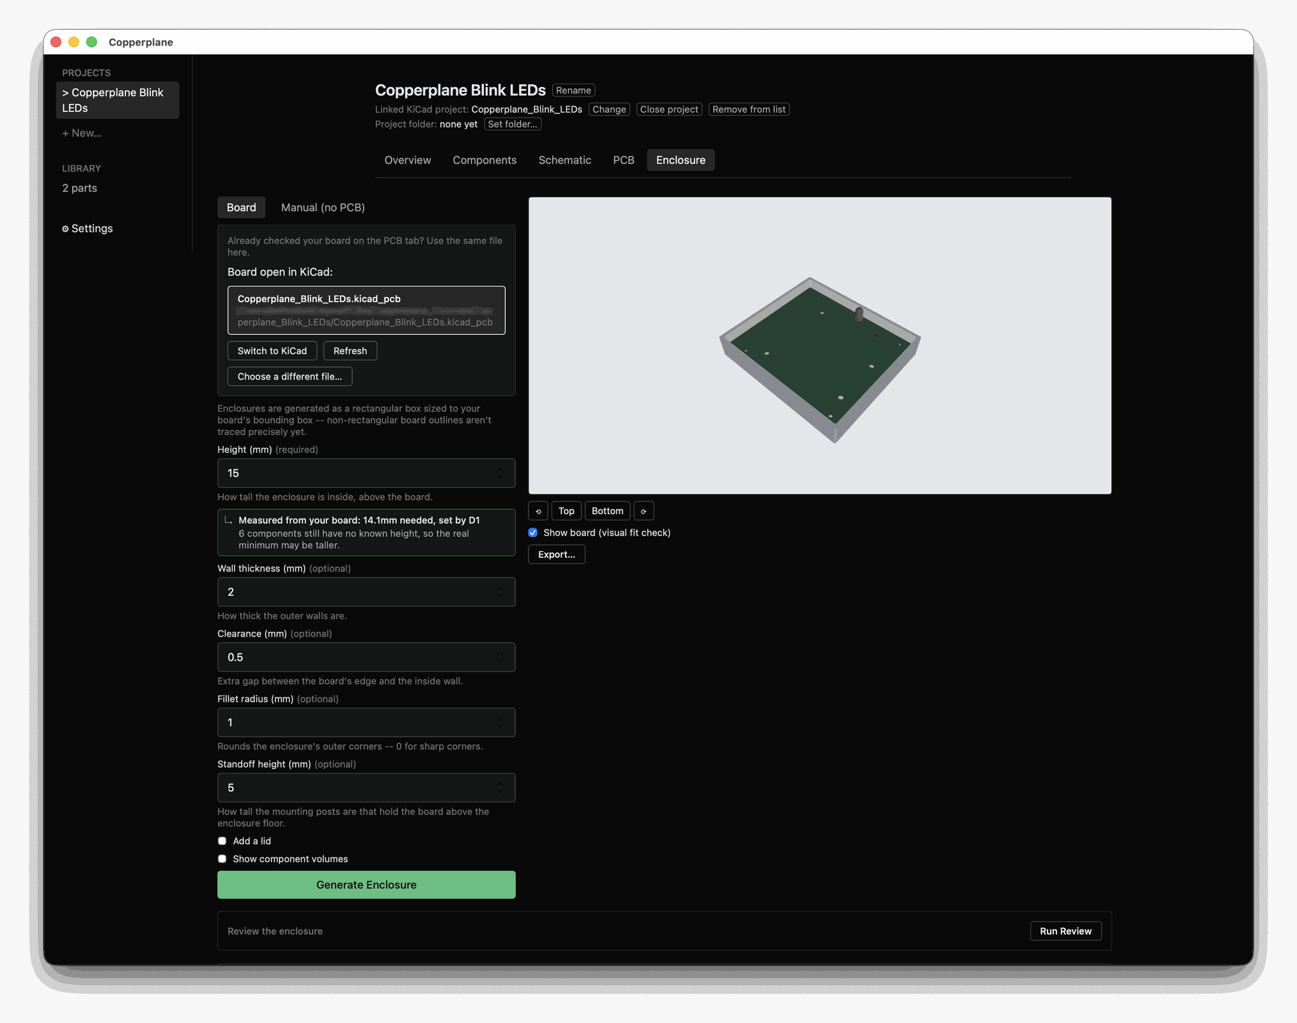Select the Enclosure tab
This screenshot has width=1297, height=1023.
coord(680,160)
